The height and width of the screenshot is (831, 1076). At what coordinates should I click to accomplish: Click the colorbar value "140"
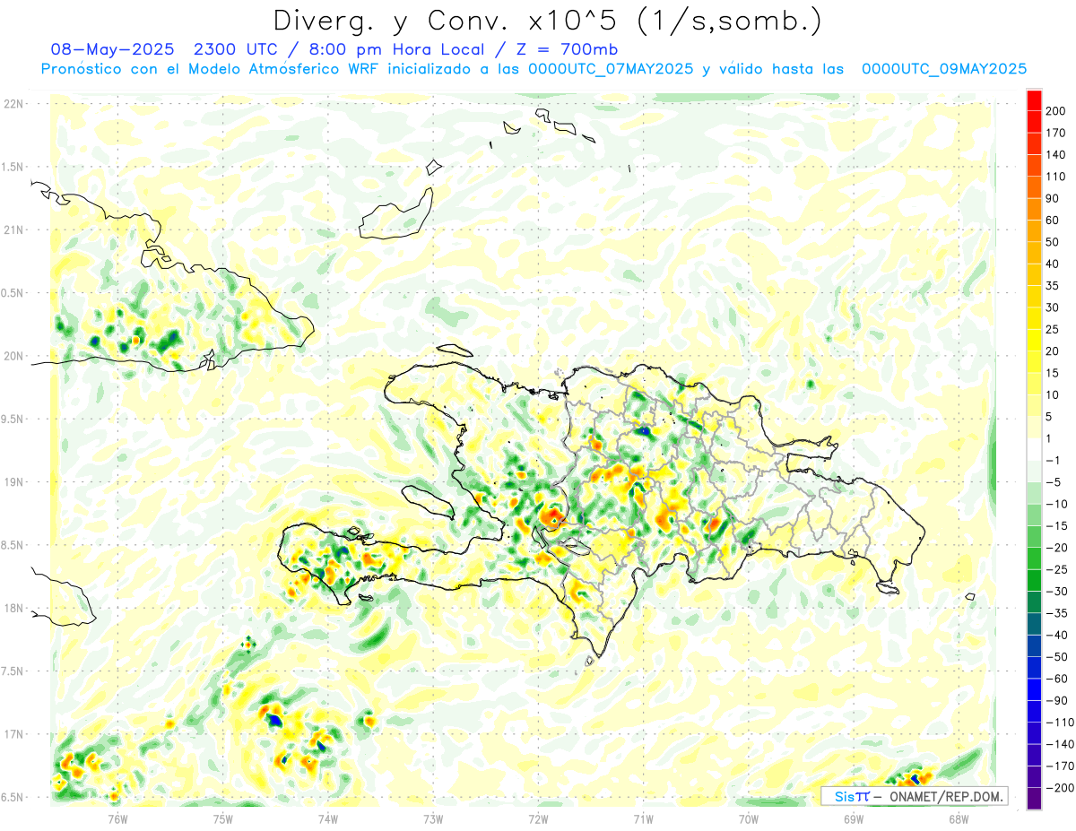click(x=1056, y=154)
